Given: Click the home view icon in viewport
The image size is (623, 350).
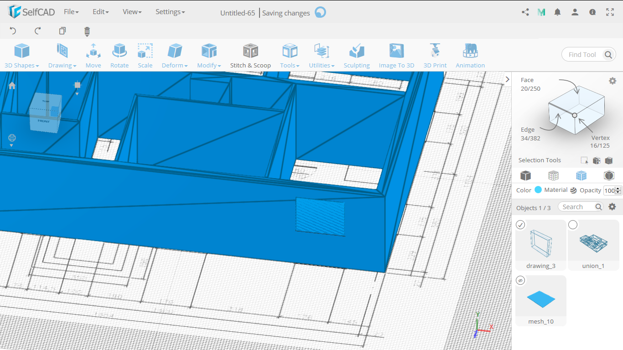Looking at the screenshot, I should coord(12,85).
